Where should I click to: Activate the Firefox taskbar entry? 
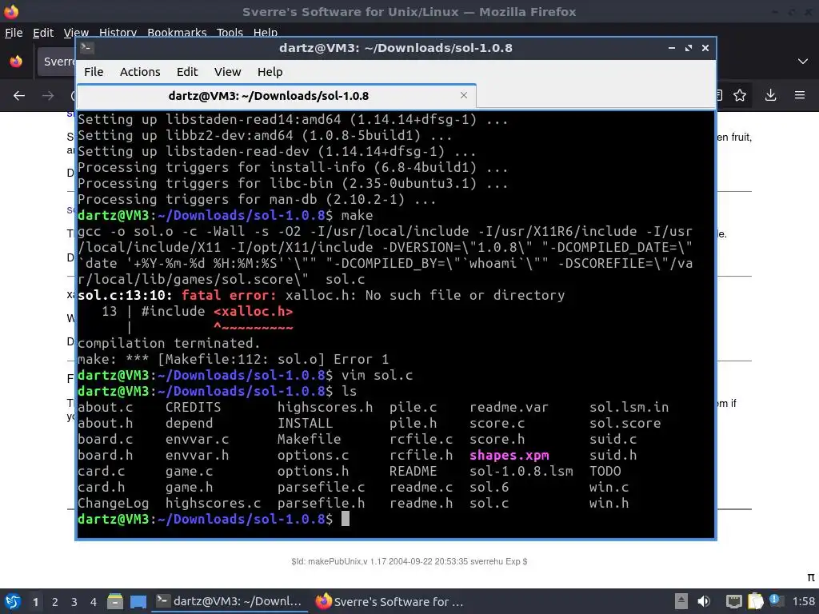click(x=390, y=601)
